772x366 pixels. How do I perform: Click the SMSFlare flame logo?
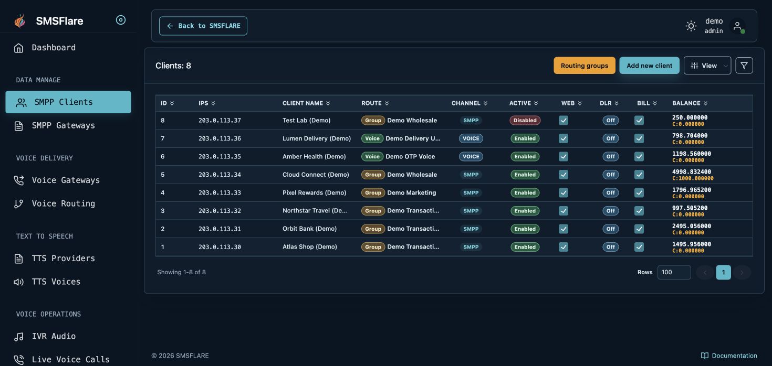point(19,21)
